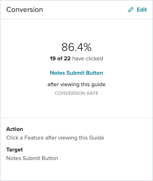Click the "after viewing this guide" text

click(x=76, y=85)
